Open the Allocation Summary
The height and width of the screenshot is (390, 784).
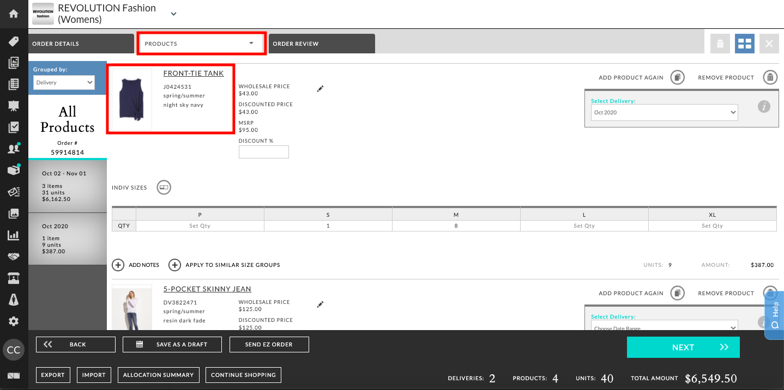point(159,375)
